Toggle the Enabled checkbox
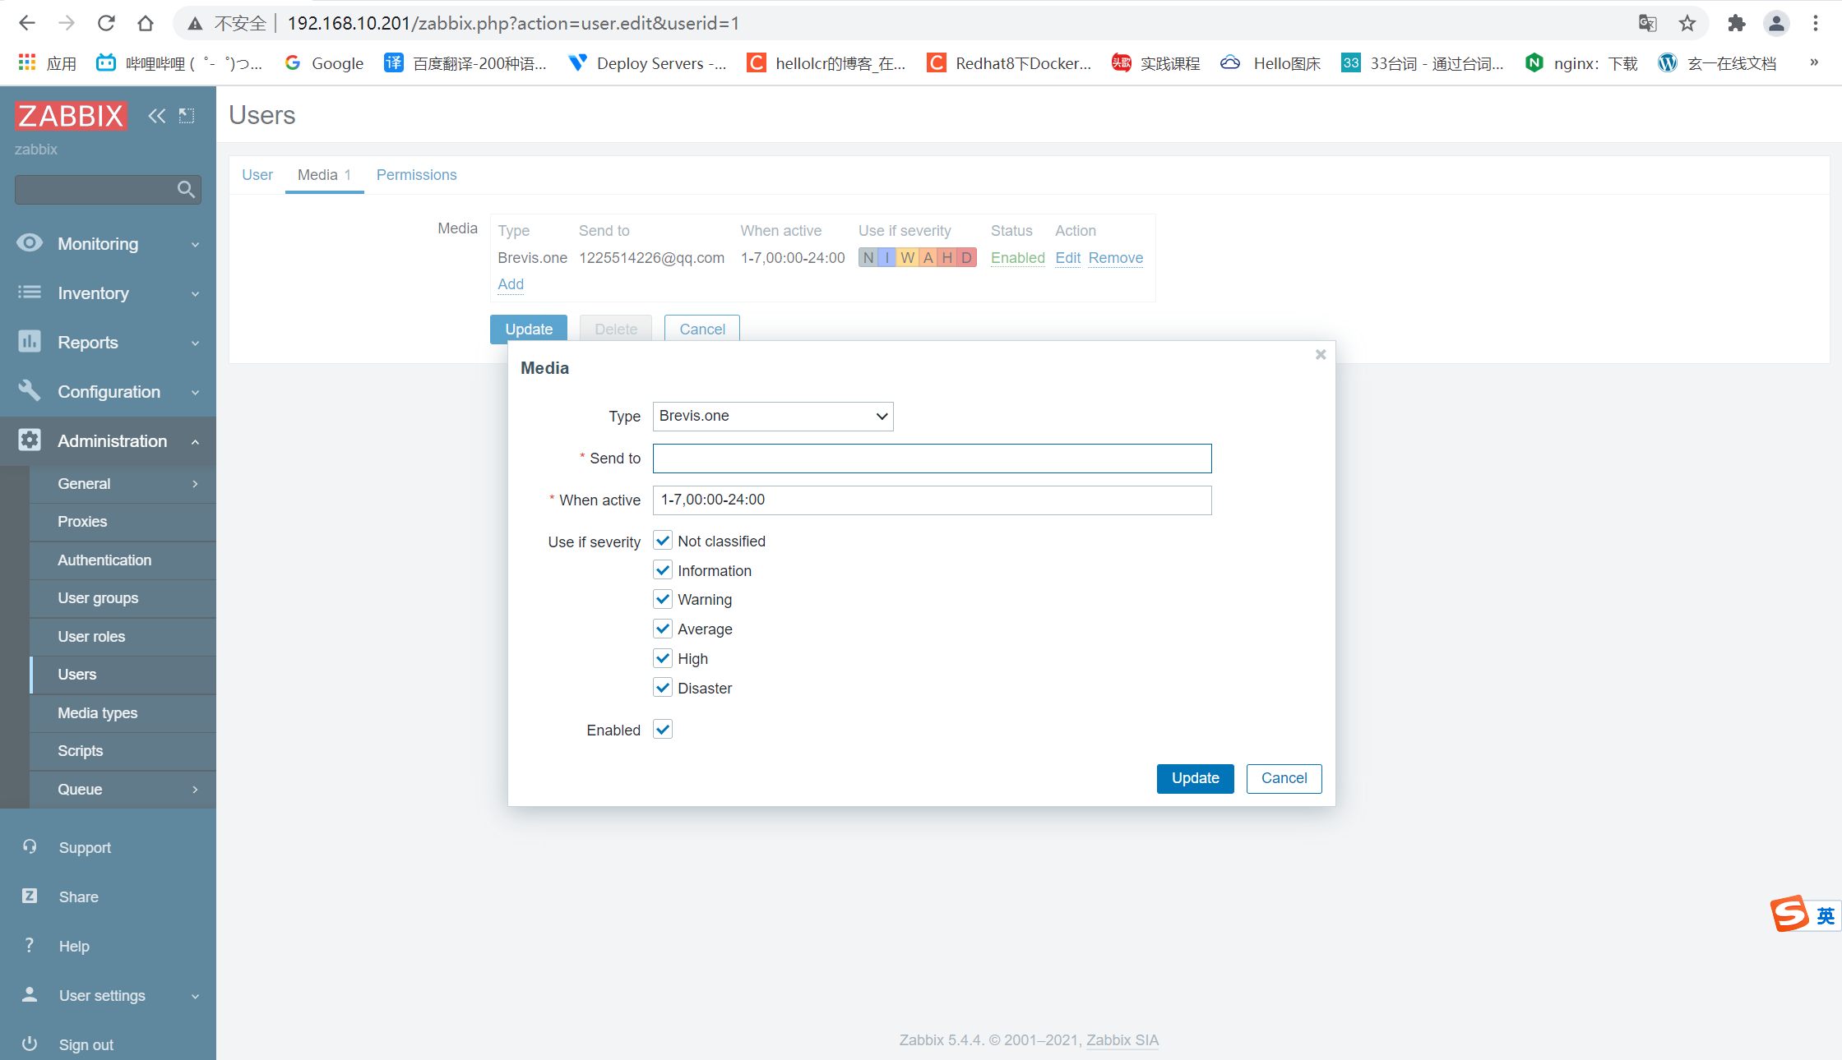The width and height of the screenshot is (1842, 1060). click(663, 730)
